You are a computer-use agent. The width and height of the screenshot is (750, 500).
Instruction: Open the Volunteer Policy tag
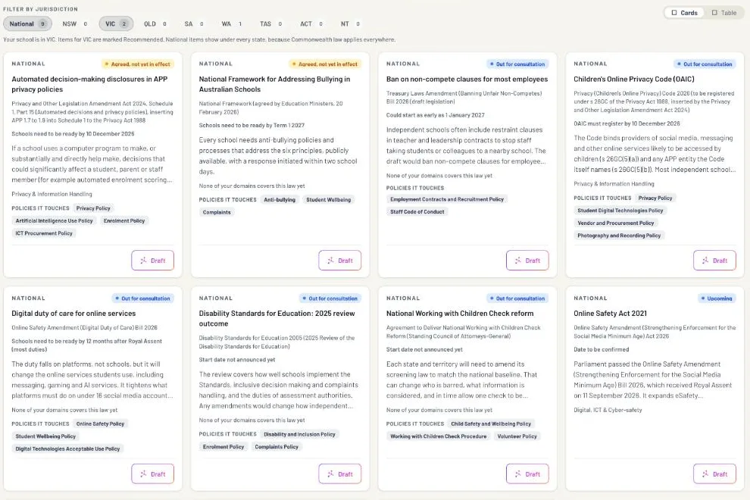(517, 436)
